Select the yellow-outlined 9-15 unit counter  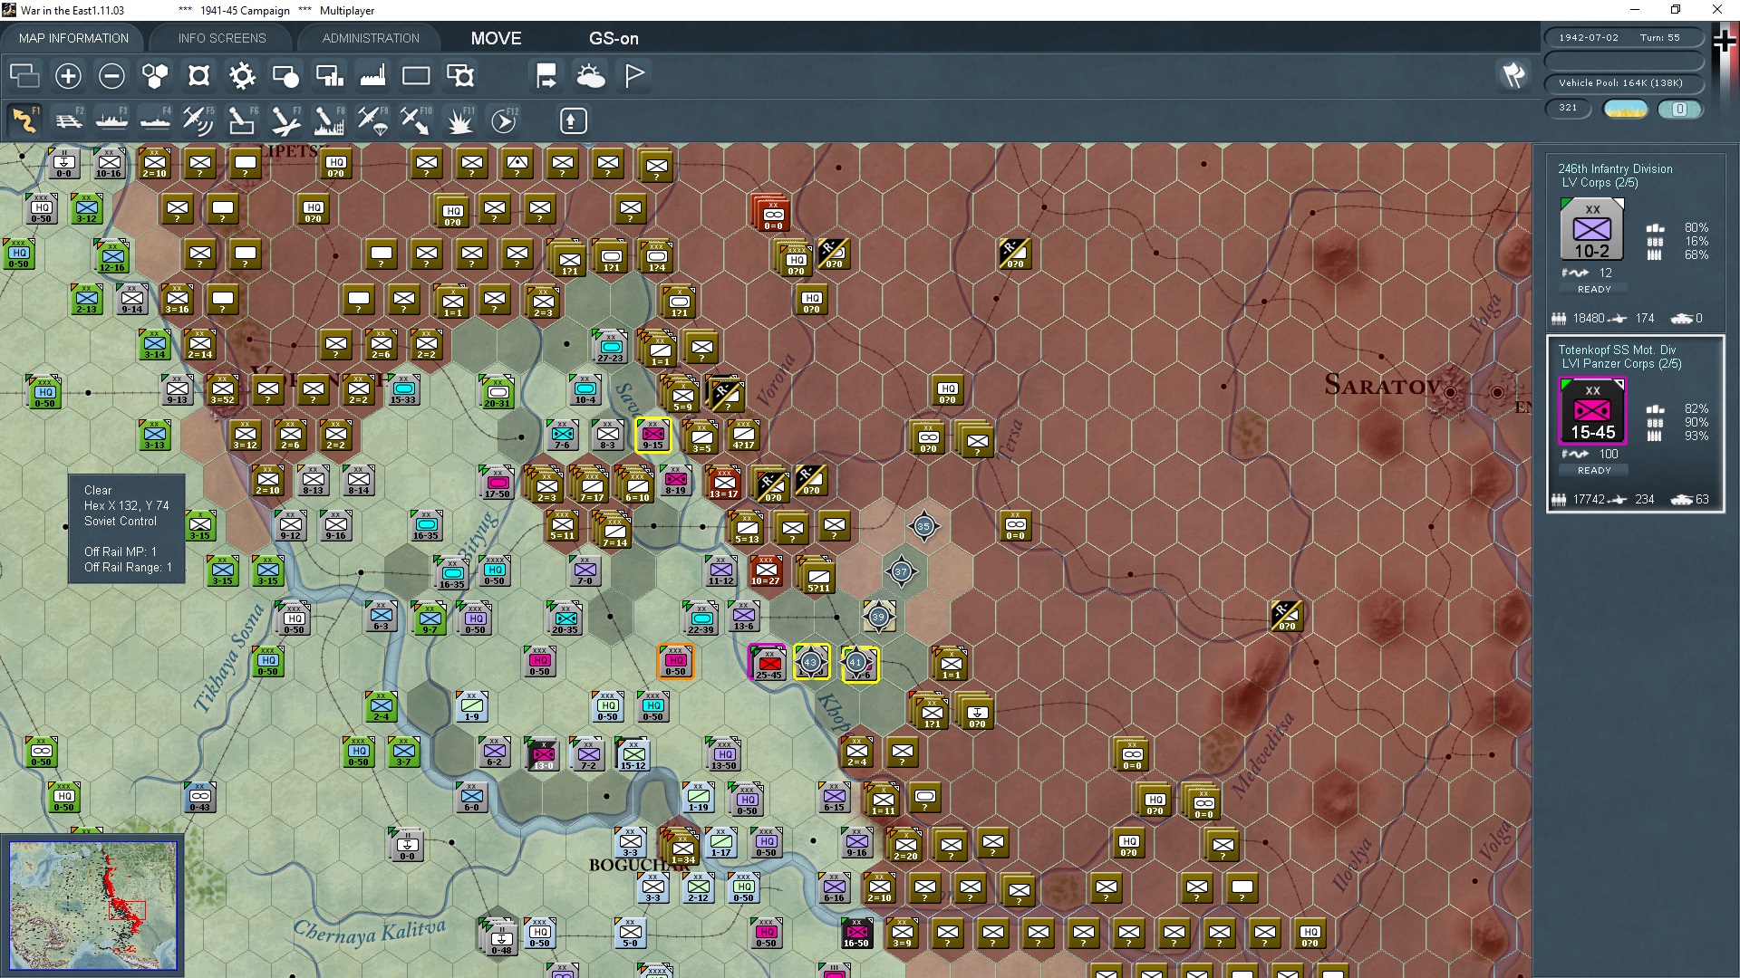coord(652,436)
